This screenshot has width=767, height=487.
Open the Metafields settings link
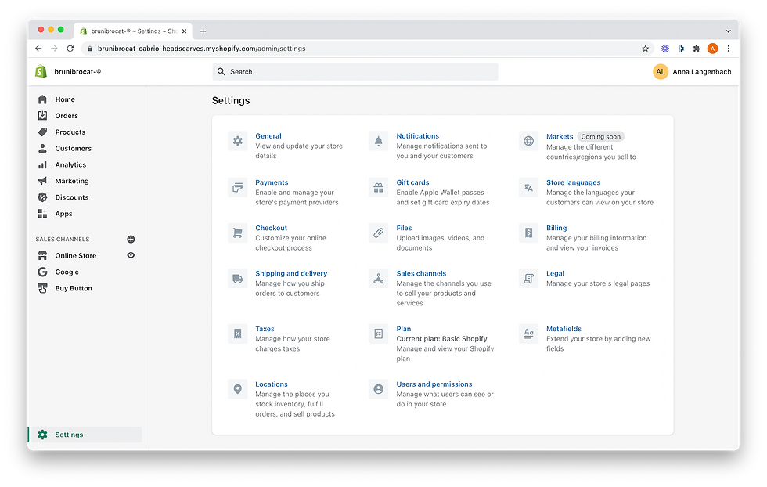564,329
